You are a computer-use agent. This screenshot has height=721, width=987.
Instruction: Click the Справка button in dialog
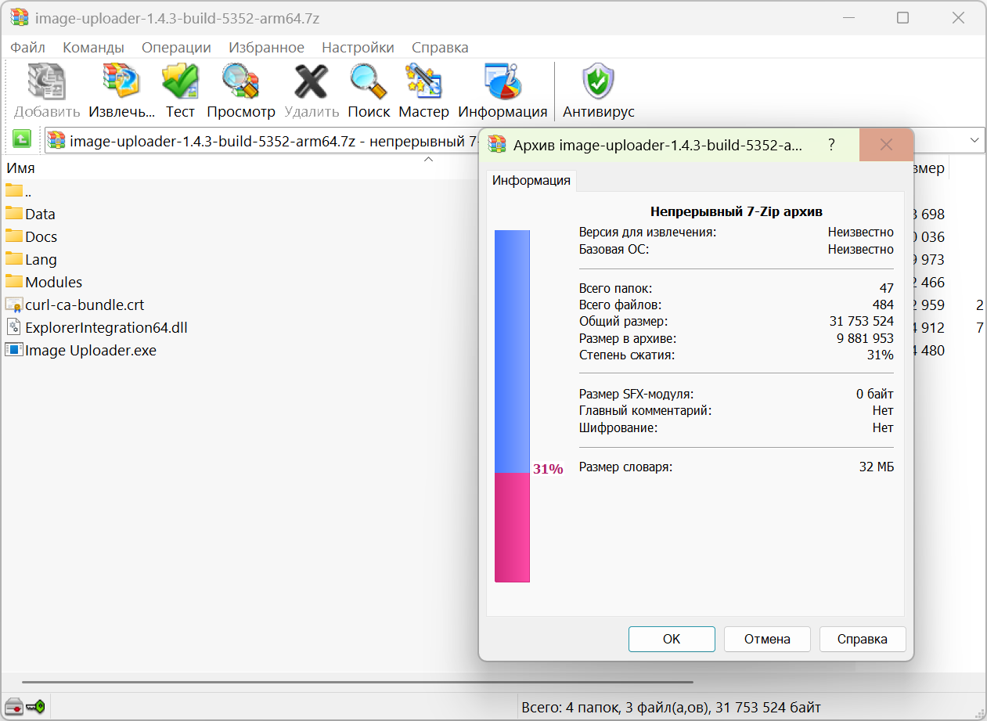coord(863,639)
